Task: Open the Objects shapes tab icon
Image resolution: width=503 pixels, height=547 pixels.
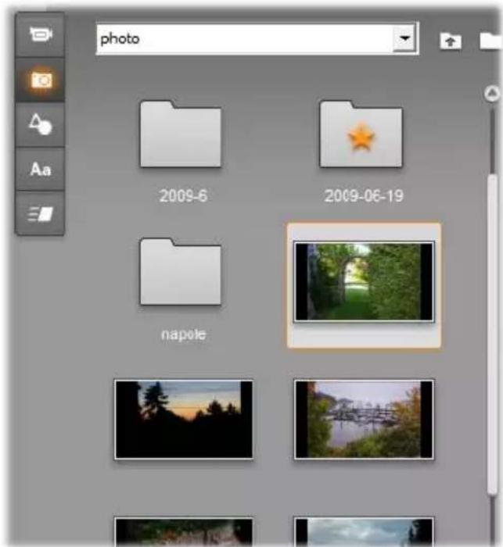Action: tap(40, 123)
